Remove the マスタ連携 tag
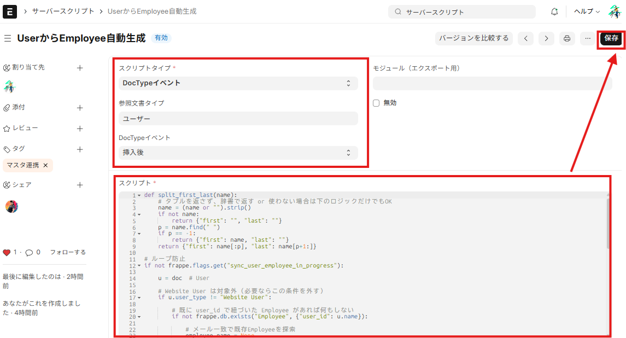The width and height of the screenshot is (626, 338). [45, 165]
